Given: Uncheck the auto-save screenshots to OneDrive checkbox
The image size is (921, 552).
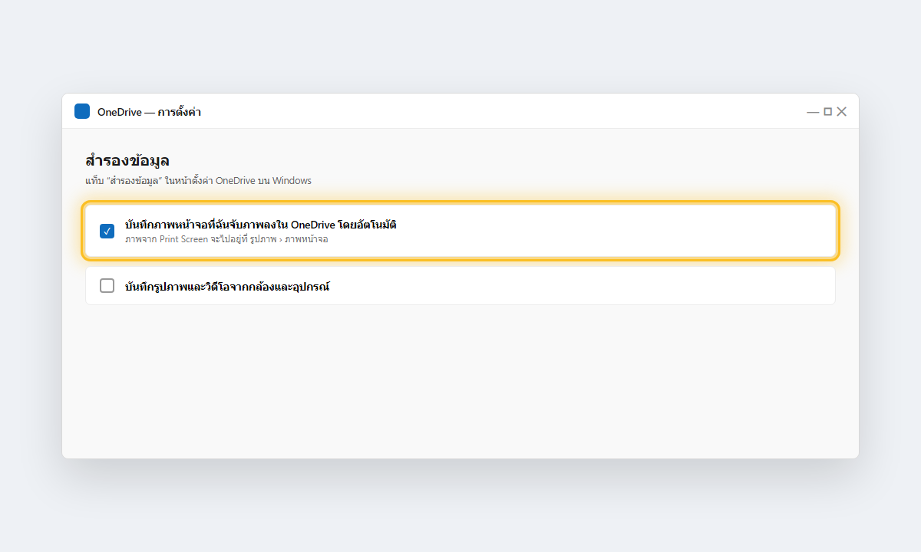Looking at the screenshot, I should [107, 231].
